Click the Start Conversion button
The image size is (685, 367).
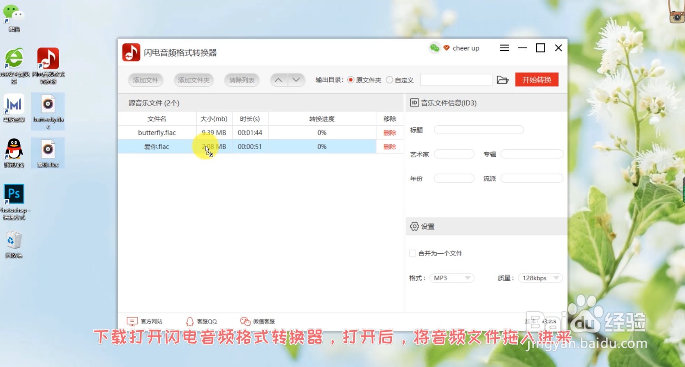[x=537, y=80]
